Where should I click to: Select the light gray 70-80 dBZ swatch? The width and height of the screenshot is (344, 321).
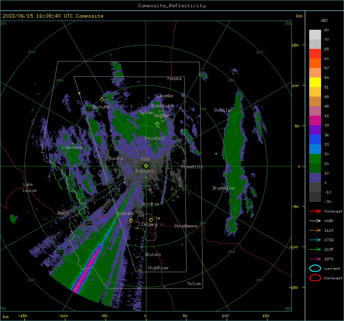click(x=315, y=35)
